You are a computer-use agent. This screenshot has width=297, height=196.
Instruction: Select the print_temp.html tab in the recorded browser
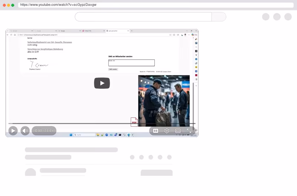coord(117,31)
